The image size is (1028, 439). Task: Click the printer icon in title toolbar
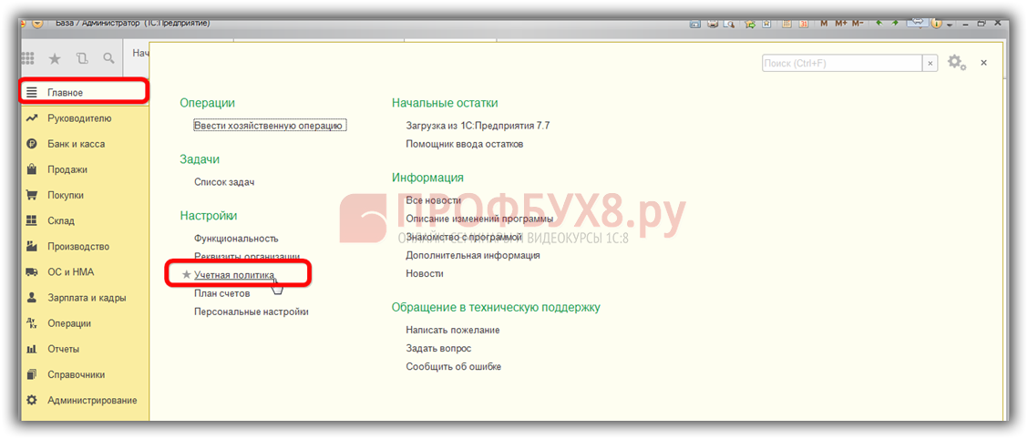714,23
